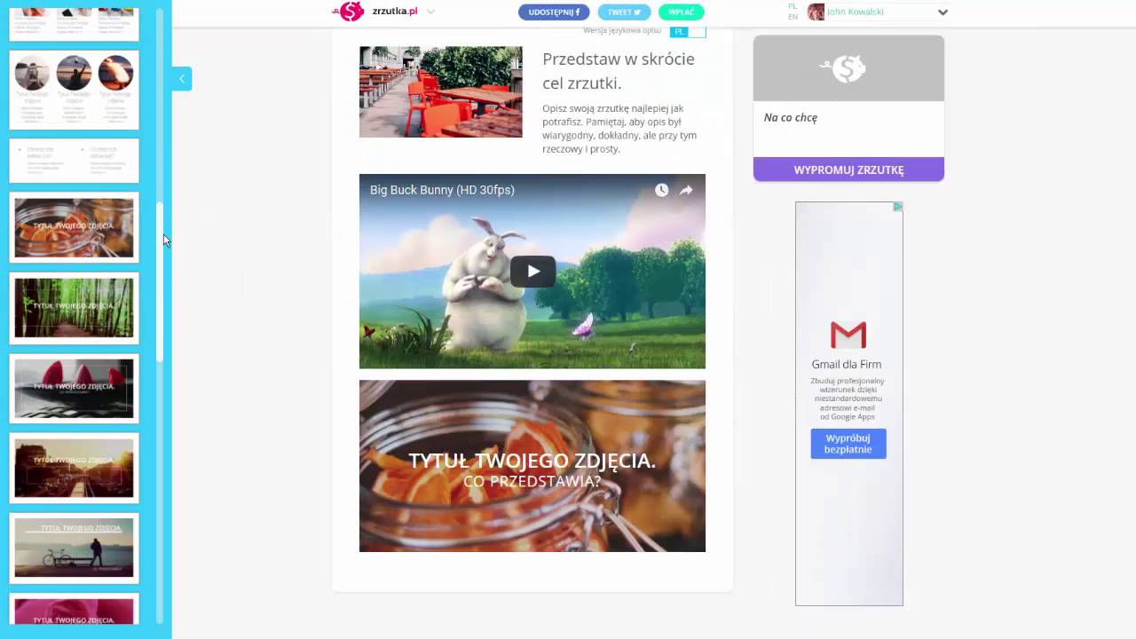Click the 'Na co chcę' field
Screen dimensions: 1136x639
tap(848, 118)
